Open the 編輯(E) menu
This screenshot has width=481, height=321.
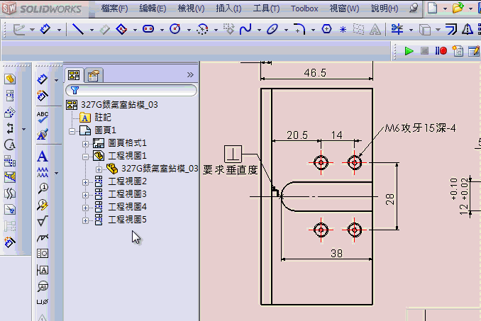pos(153,9)
